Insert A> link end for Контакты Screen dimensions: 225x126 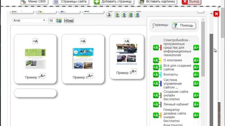click(x=196, y=75)
